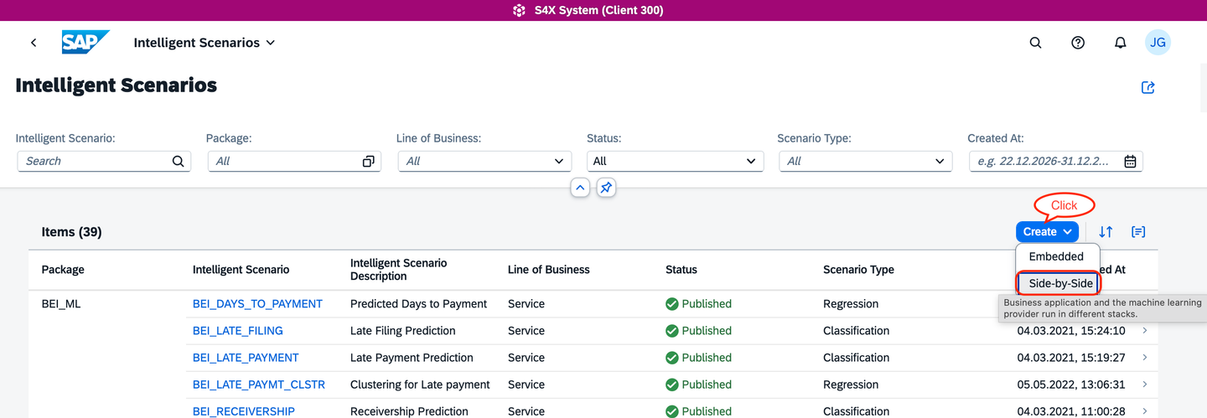1207x418 pixels.
Task: Click the Scenario Type column header
Action: [858, 270]
